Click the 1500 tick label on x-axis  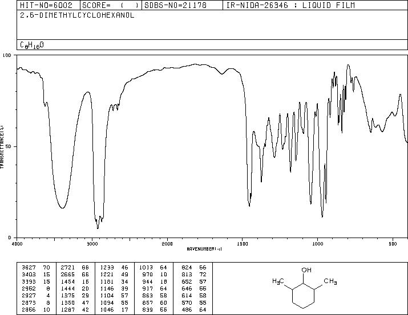[x=243, y=244]
